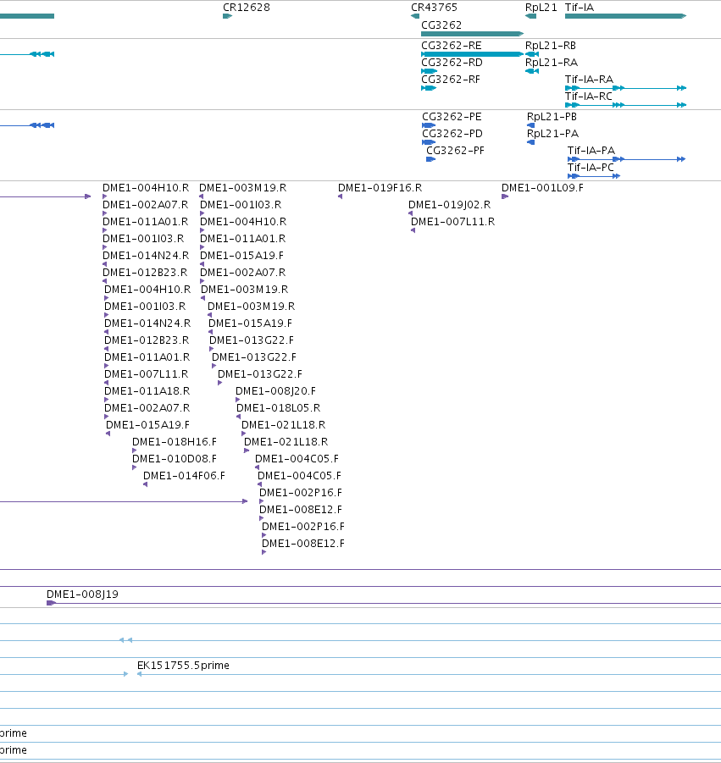Open the RpL21 gene feature
This screenshot has height=763, width=721.
point(530,16)
